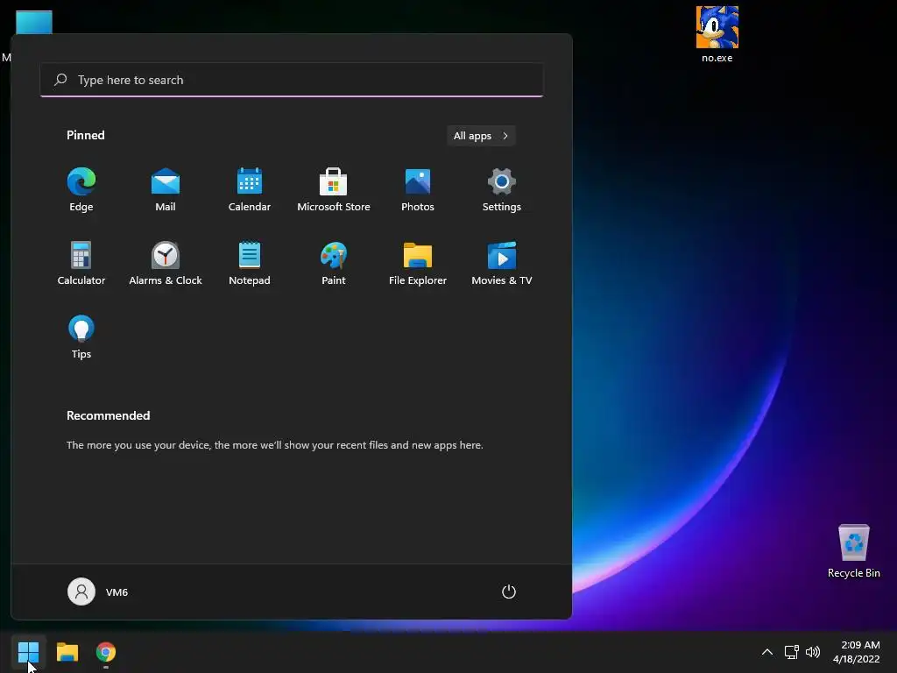This screenshot has width=897, height=673.
Task: Launch the Mail app
Action: tap(166, 190)
